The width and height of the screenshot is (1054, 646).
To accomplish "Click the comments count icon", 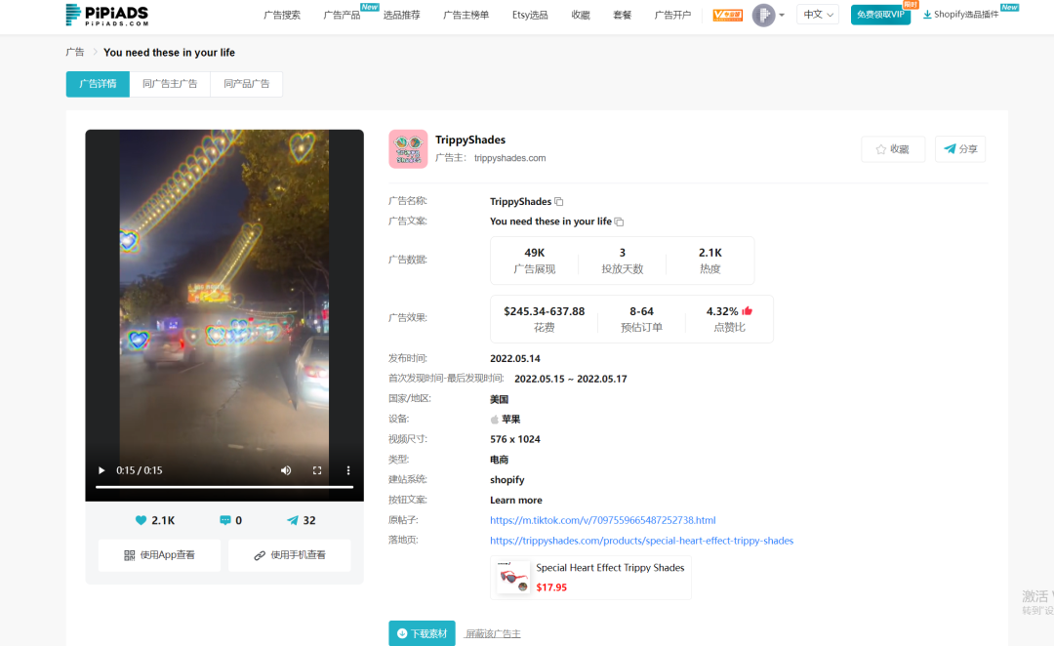I will [225, 520].
